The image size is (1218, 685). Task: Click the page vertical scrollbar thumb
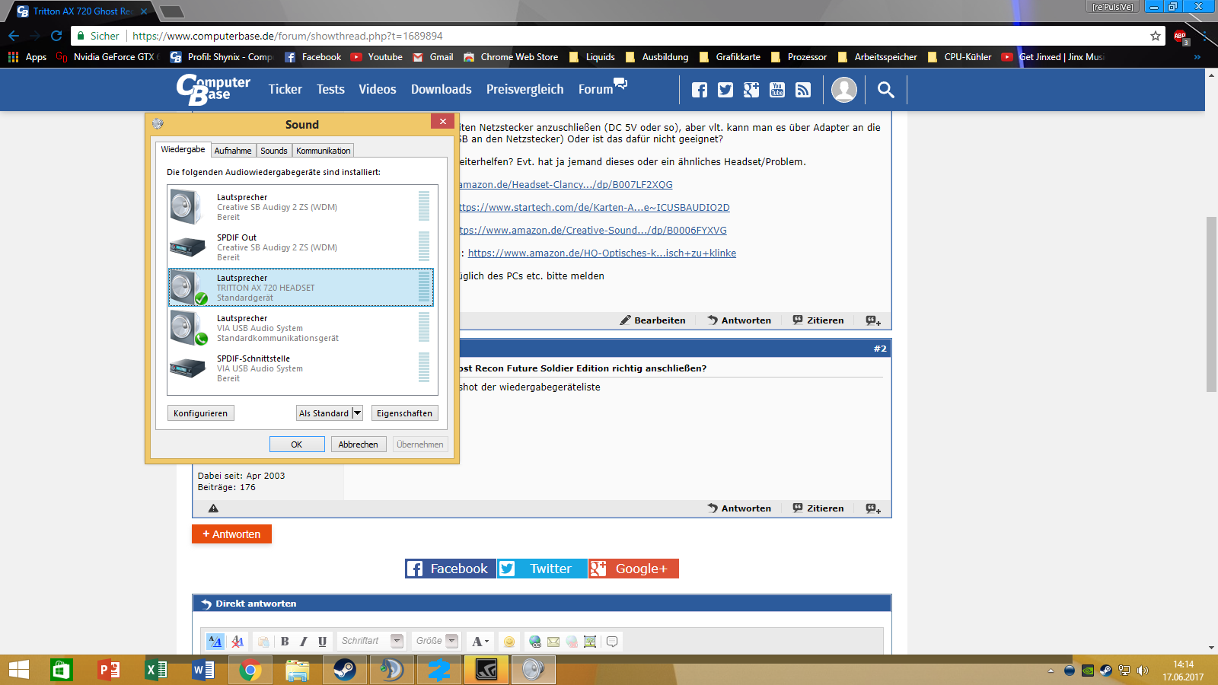coord(1211,304)
